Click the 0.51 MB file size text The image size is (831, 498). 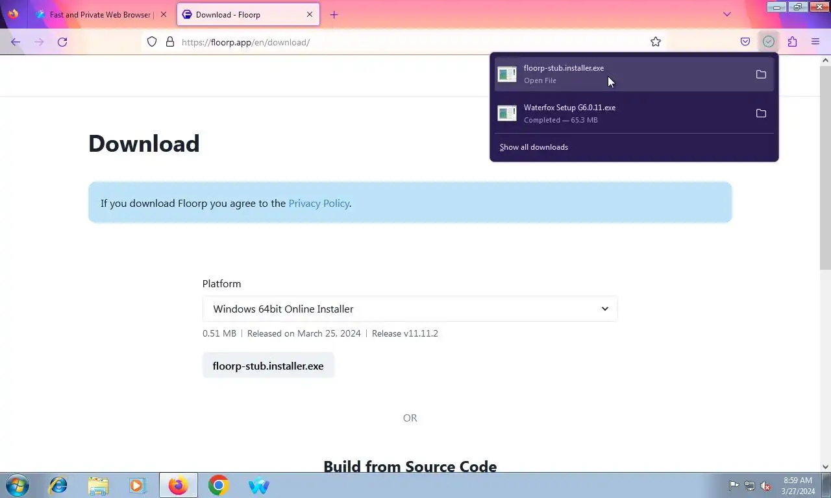(219, 333)
